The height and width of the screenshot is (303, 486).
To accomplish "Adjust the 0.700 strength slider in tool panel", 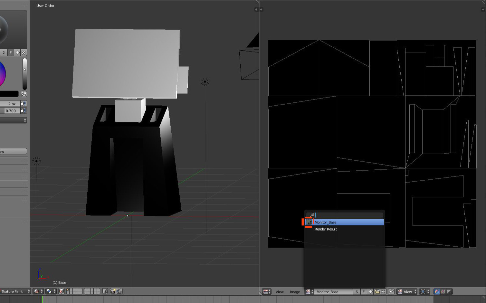I will coord(11,111).
